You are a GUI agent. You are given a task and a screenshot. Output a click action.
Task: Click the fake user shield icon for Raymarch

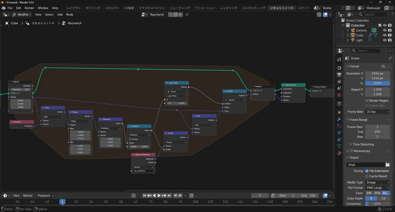[x=171, y=14]
